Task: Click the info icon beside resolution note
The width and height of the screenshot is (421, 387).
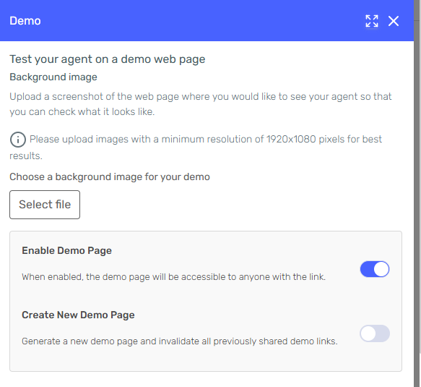Action: click(x=18, y=140)
